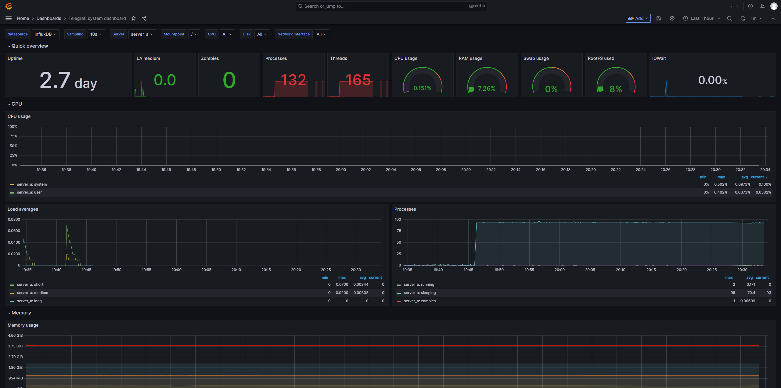
Task: Open the Zombies panel title
Action: (x=210, y=58)
